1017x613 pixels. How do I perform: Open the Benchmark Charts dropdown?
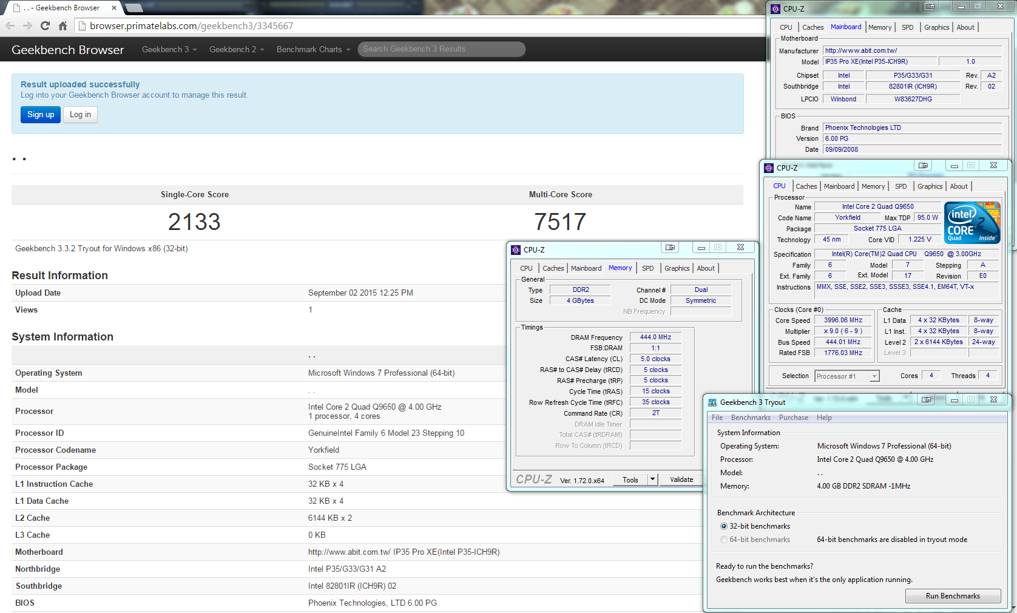tap(313, 49)
